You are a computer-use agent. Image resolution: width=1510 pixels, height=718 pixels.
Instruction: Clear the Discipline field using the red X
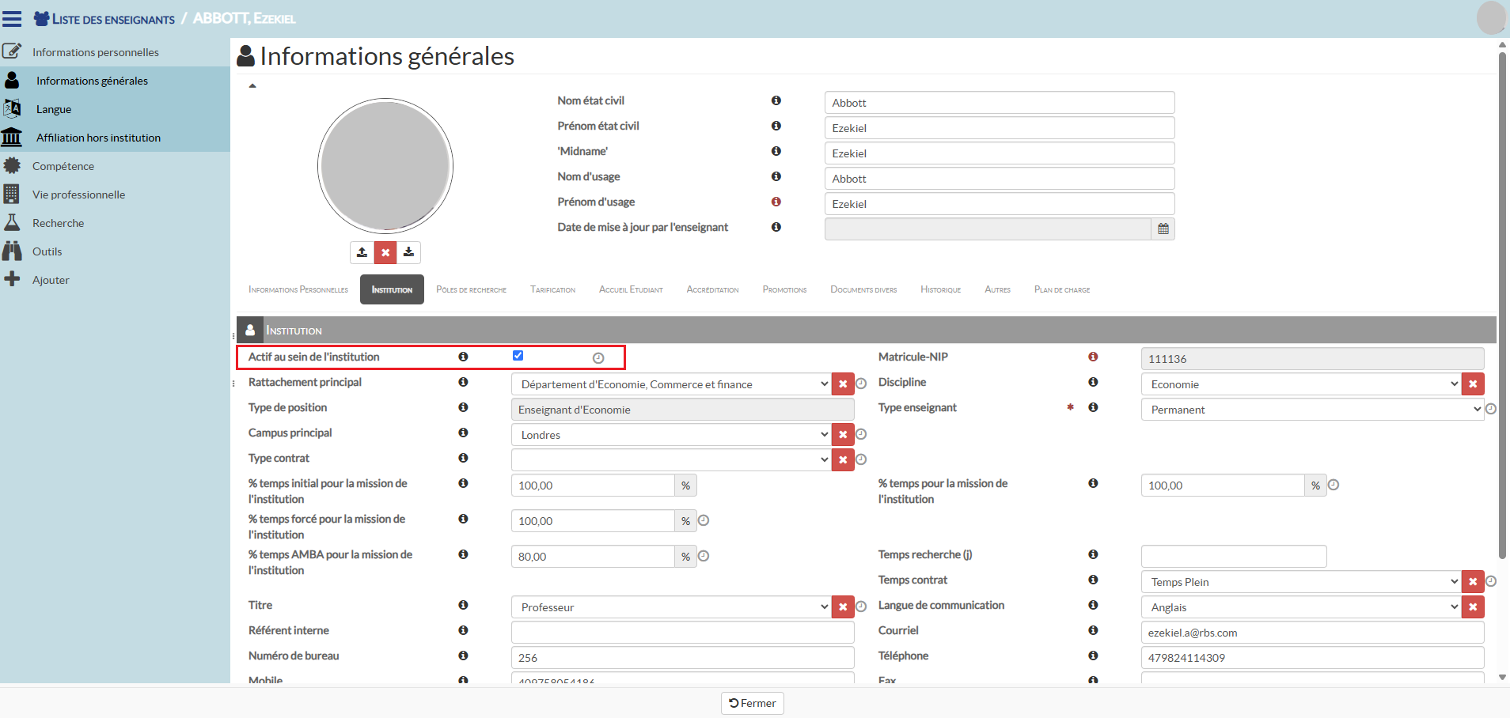[x=1473, y=384]
